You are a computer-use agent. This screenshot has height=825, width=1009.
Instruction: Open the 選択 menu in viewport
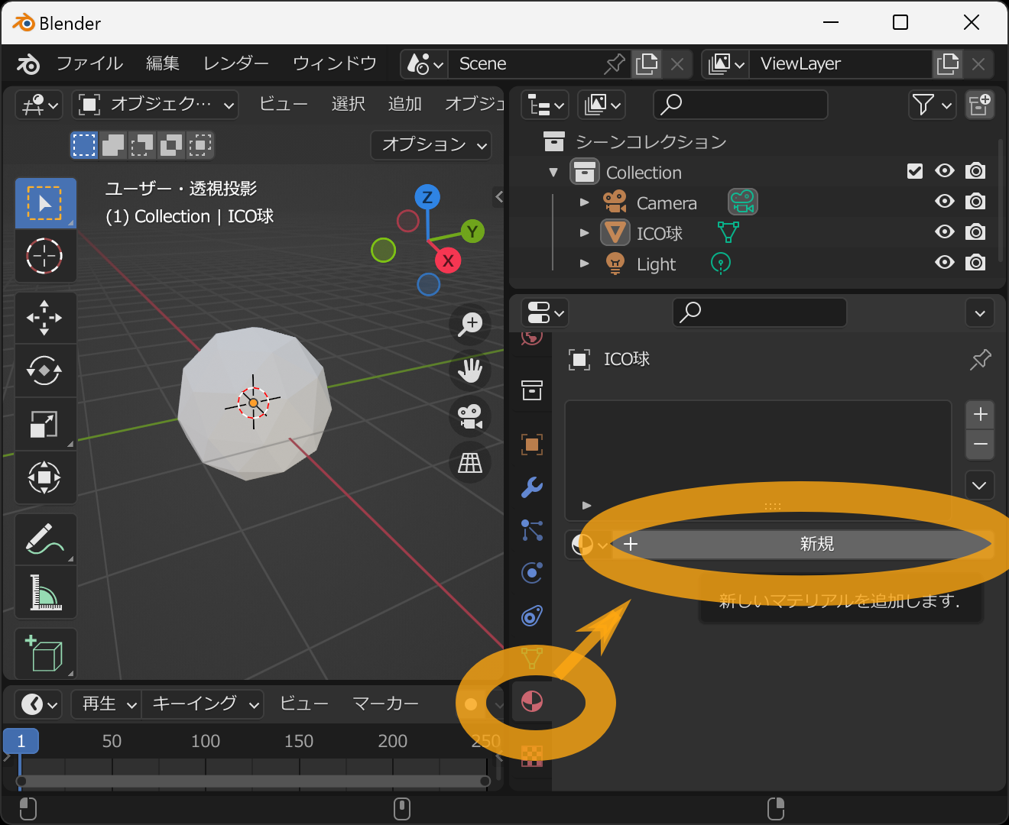349,104
